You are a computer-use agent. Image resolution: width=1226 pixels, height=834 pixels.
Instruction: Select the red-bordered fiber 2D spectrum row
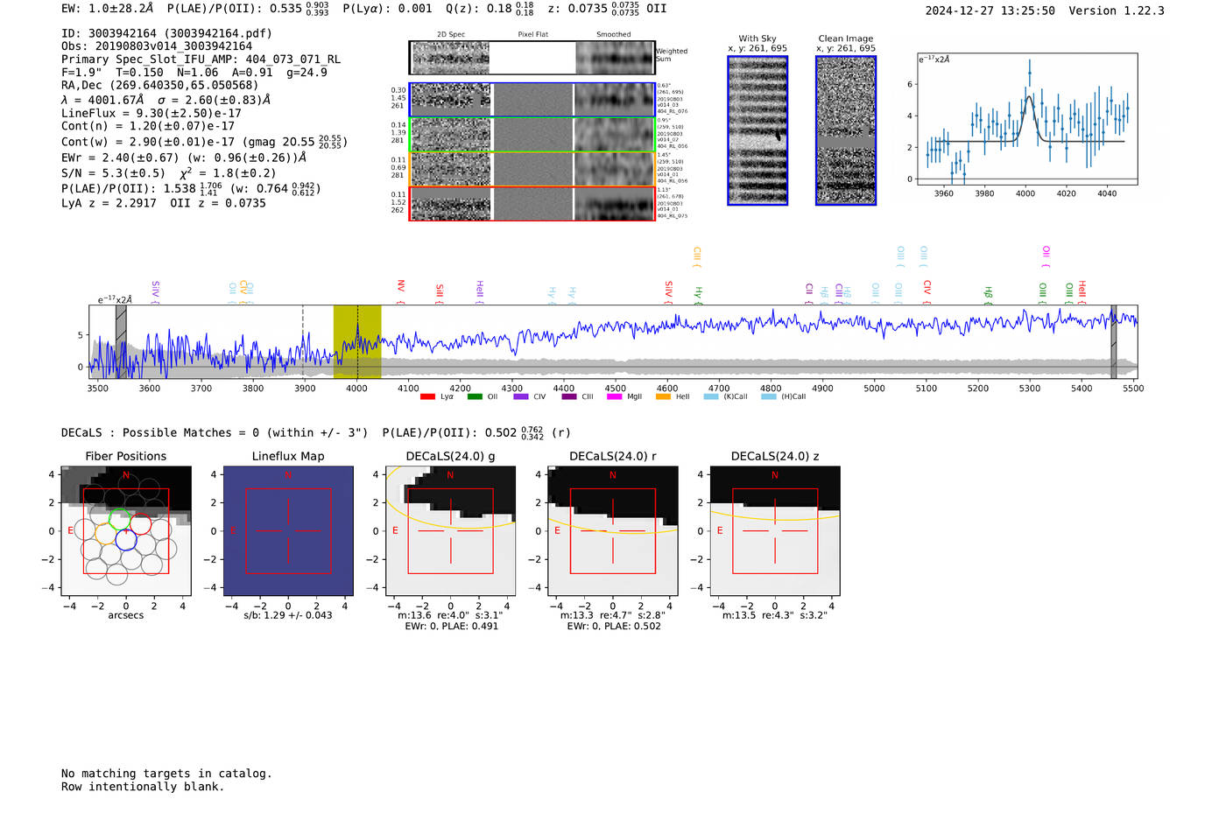click(532, 203)
